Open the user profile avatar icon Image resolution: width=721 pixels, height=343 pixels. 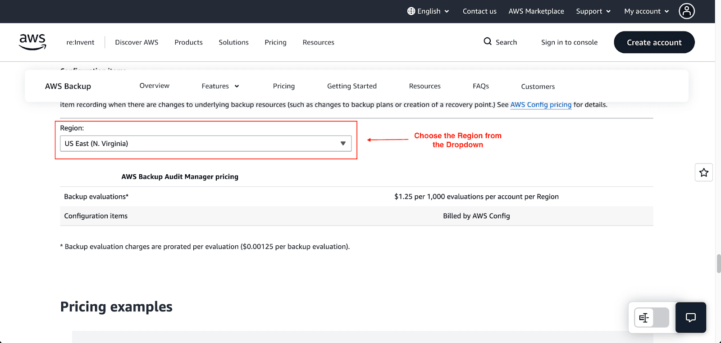[x=687, y=11]
